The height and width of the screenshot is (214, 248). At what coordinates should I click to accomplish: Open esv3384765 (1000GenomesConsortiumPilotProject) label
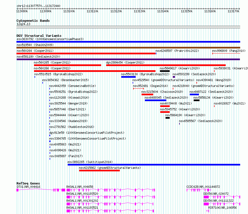click(x=87, y=138)
